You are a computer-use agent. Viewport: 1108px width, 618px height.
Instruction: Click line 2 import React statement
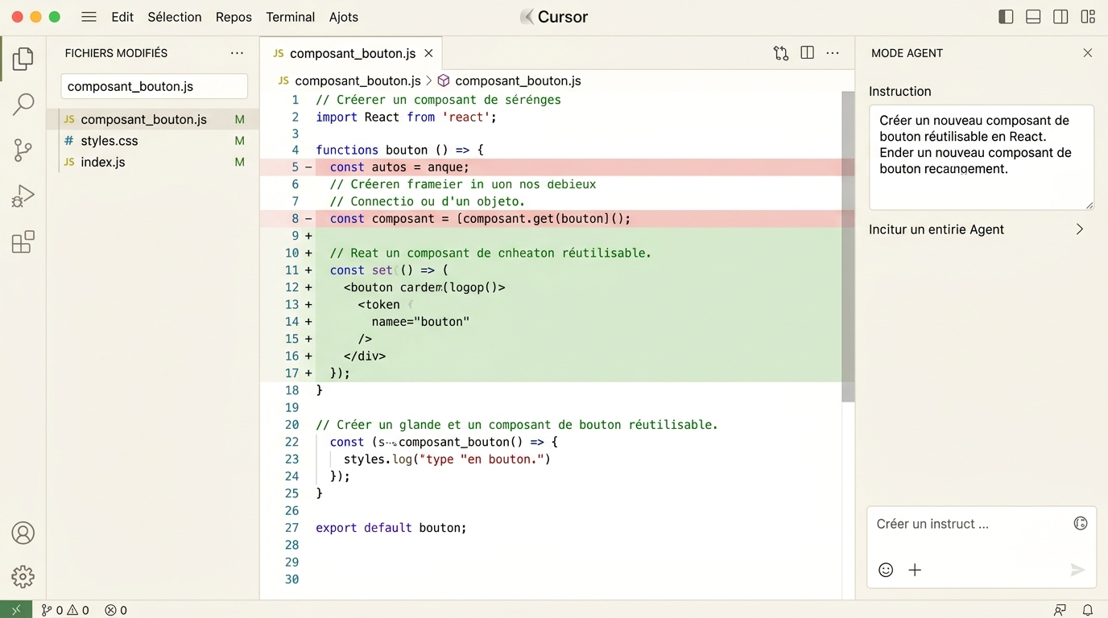pos(406,117)
